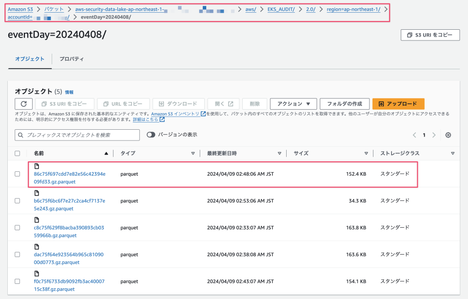Screen dimensions: 468x299
Task: Check the b6c75f6bc6f7e27c parquet file checkbox
Action: point(17,200)
